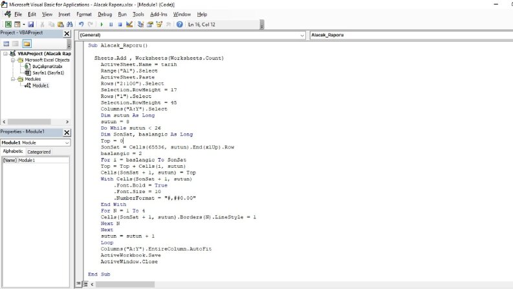Click the code line 'ActiveWorkbook.Save'

pos(131,255)
